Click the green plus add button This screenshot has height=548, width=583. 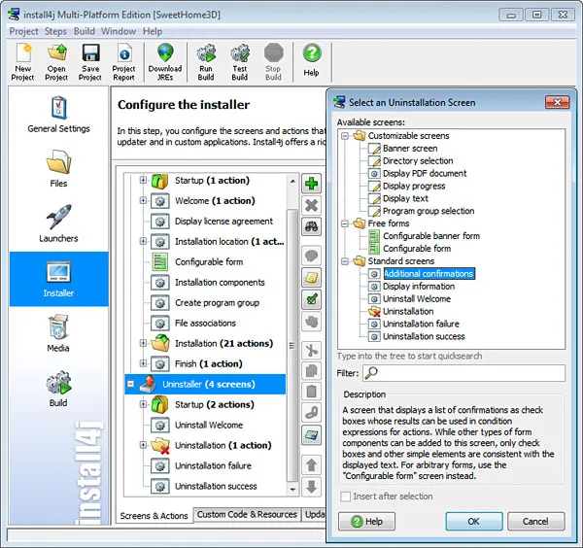pyautogui.click(x=312, y=184)
